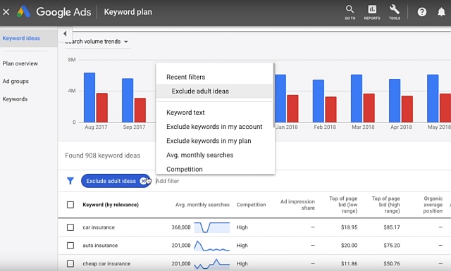Image resolution: width=451 pixels, height=271 pixels.
Task: Click the cheap car insurance trend sparkline
Action: [x=212, y=263]
